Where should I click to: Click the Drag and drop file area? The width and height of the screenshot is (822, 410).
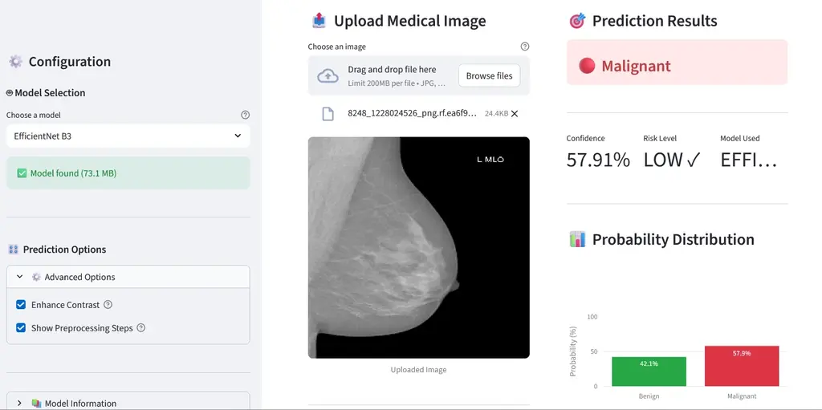point(385,76)
